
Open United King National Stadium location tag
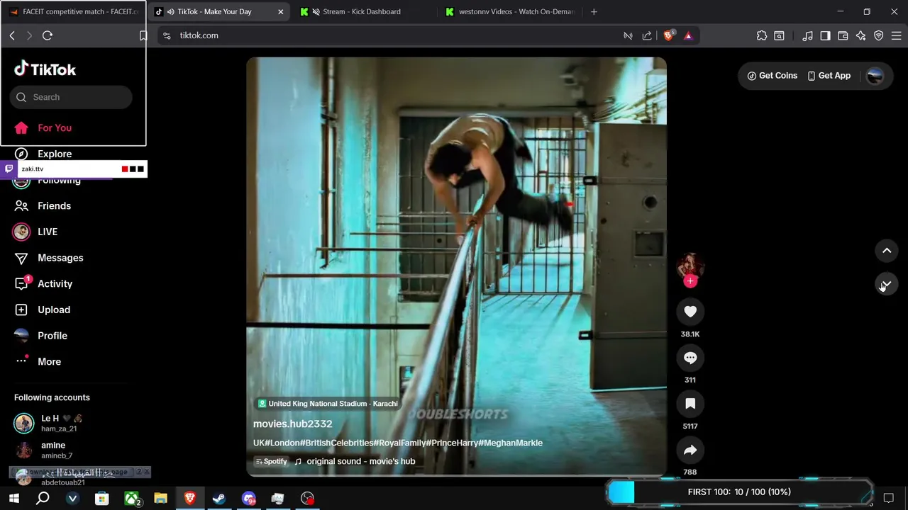click(327, 404)
